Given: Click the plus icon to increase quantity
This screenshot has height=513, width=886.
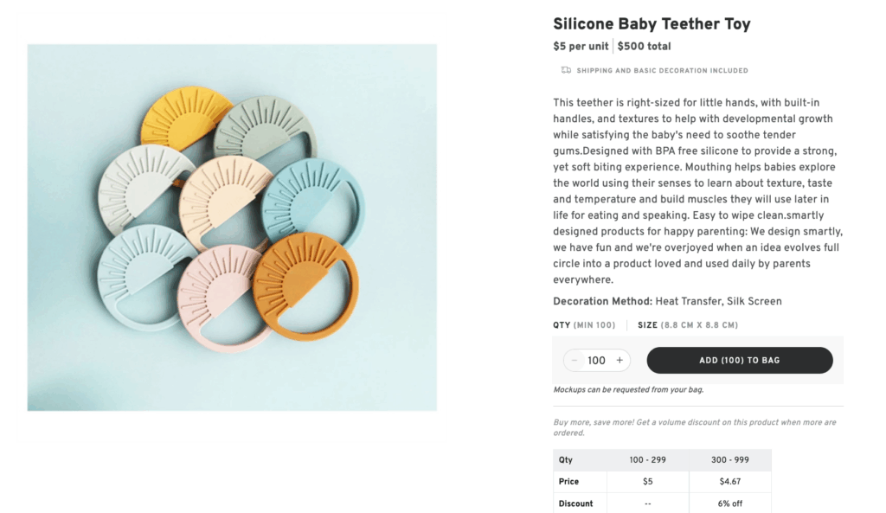Looking at the screenshot, I should (620, 360).
